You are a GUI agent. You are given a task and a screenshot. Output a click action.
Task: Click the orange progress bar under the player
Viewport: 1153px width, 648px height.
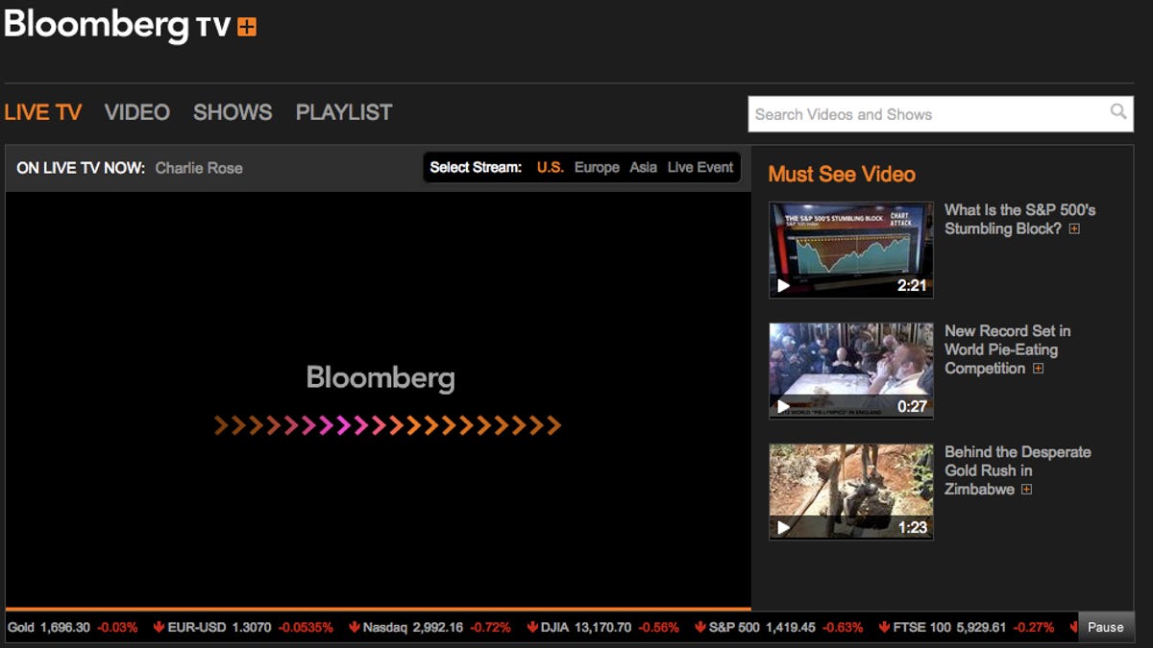pyautogui.click(x=379, y=609)
